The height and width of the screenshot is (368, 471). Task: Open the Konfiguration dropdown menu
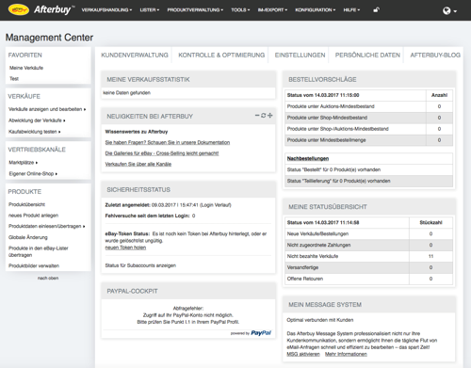point(315,10)
